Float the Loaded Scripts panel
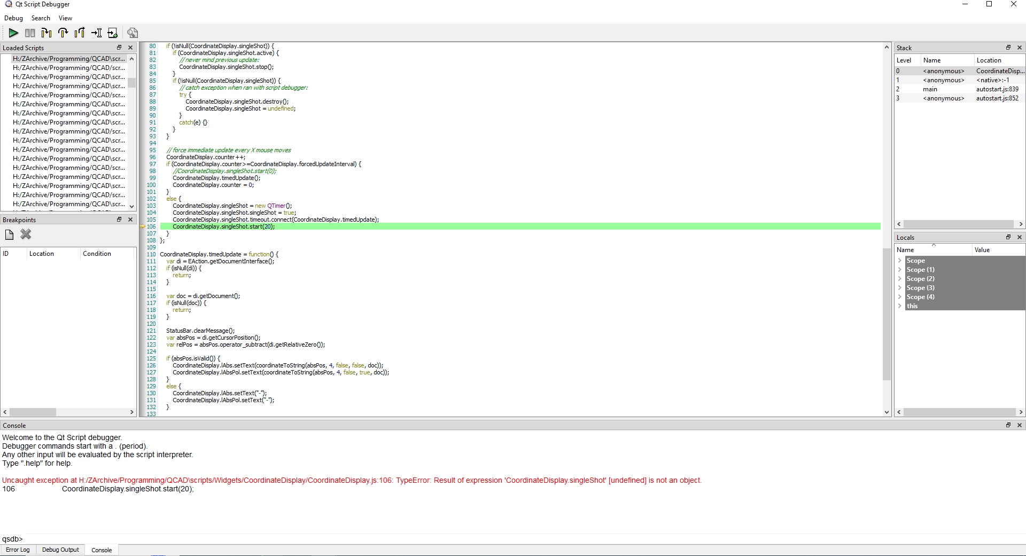 119,48
